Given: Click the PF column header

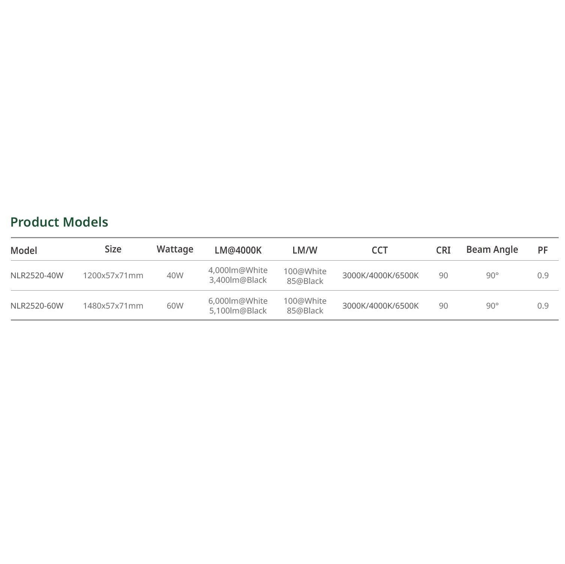Looking at the screenshot, I should [543, 251].
